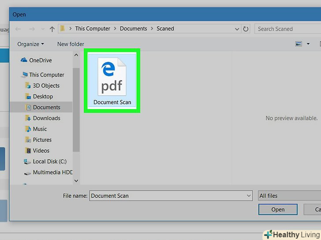Create a New folder
The height and width of the screenshot is (240, 321).
pos(71,44)
